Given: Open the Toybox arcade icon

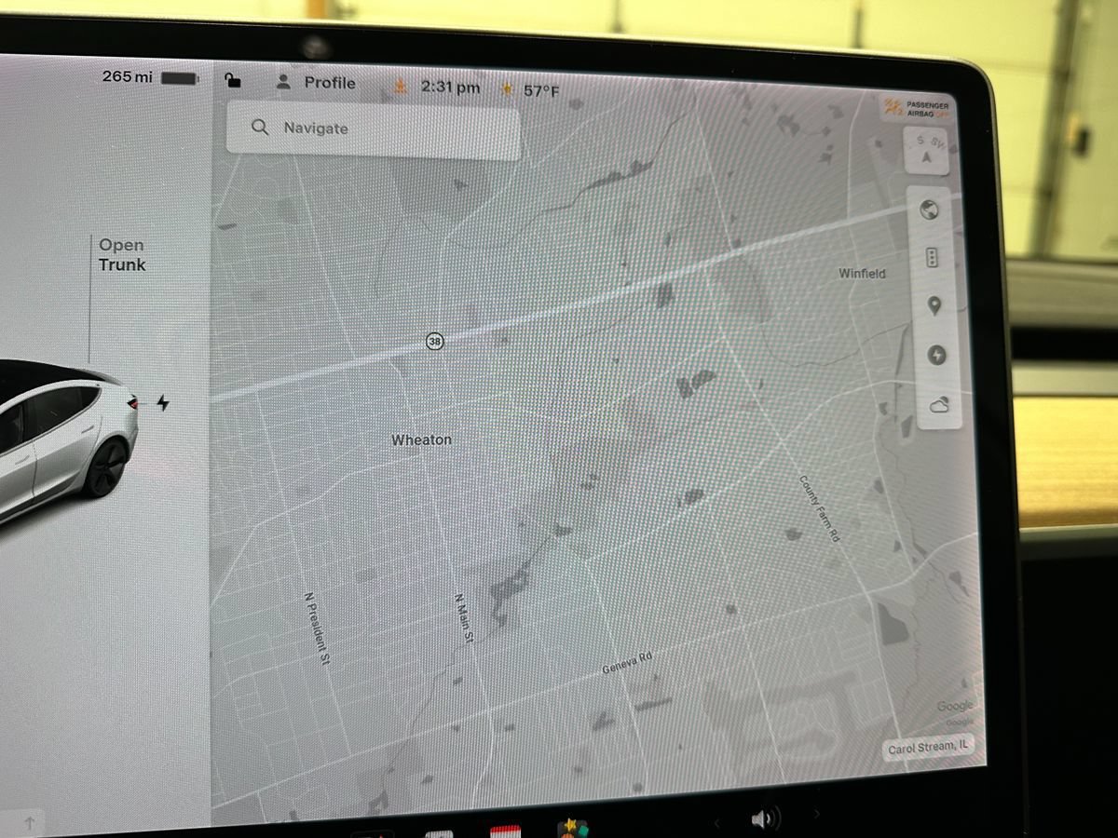Looking at the screenshot, I should pos(572,828).
